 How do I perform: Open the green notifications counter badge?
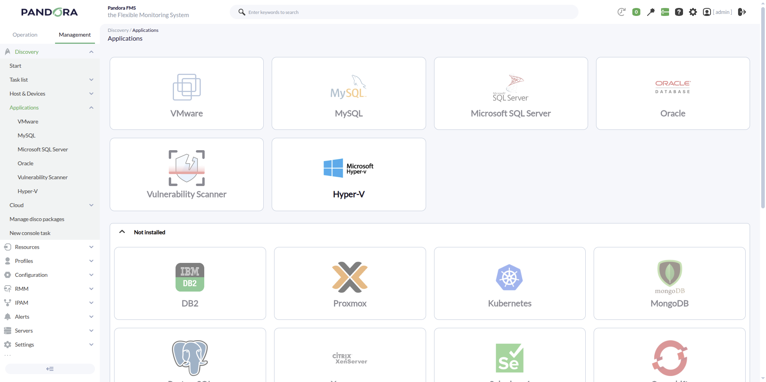(636, 12)
